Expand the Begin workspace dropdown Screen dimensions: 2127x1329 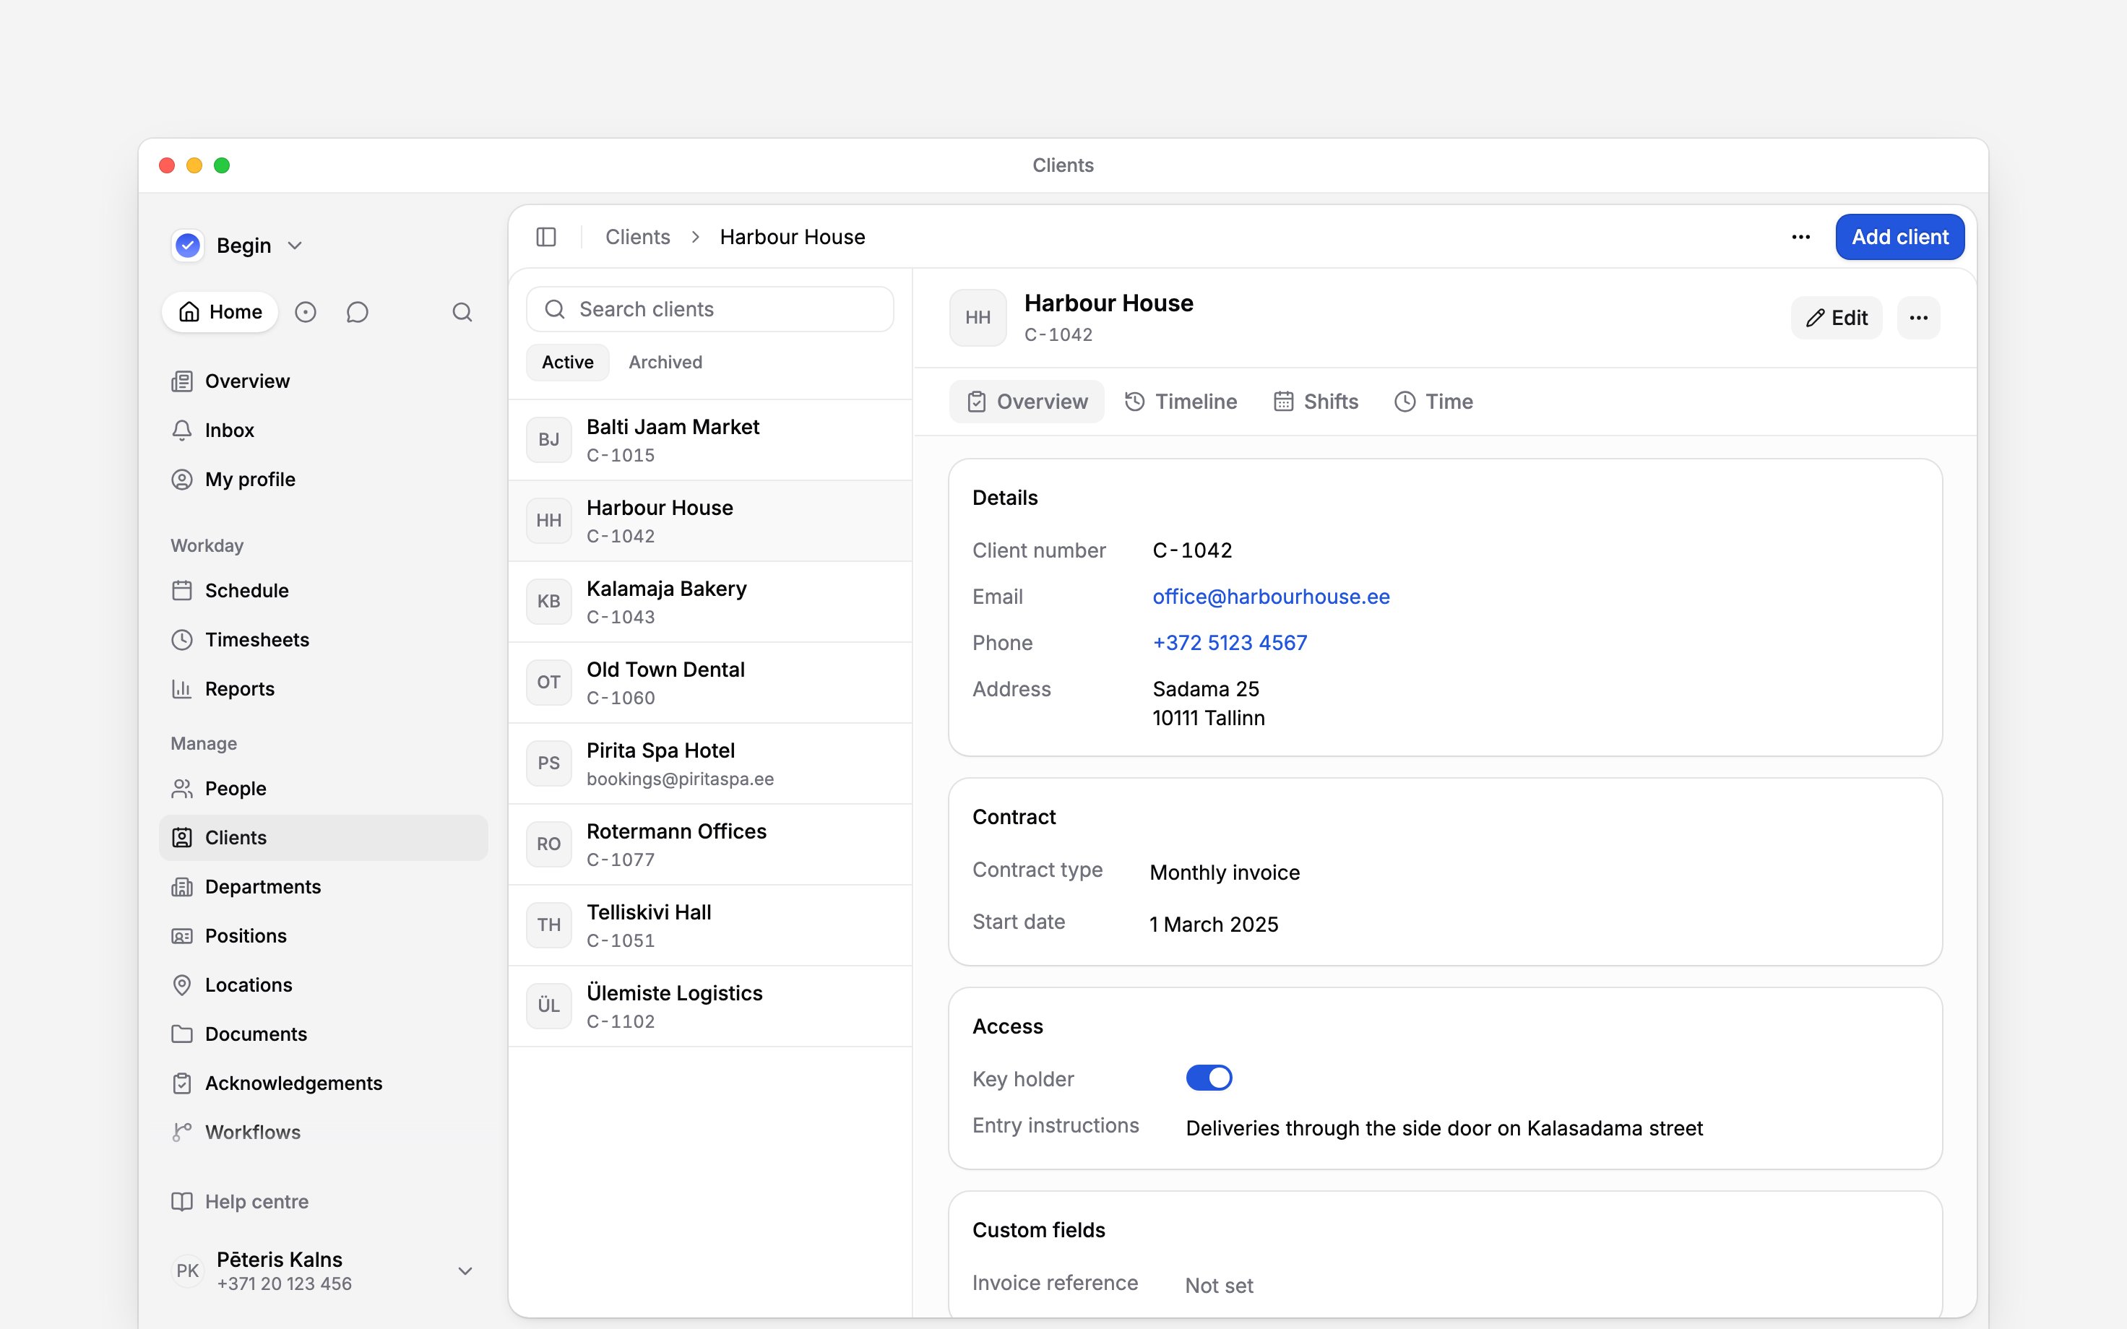coord(295,246)
